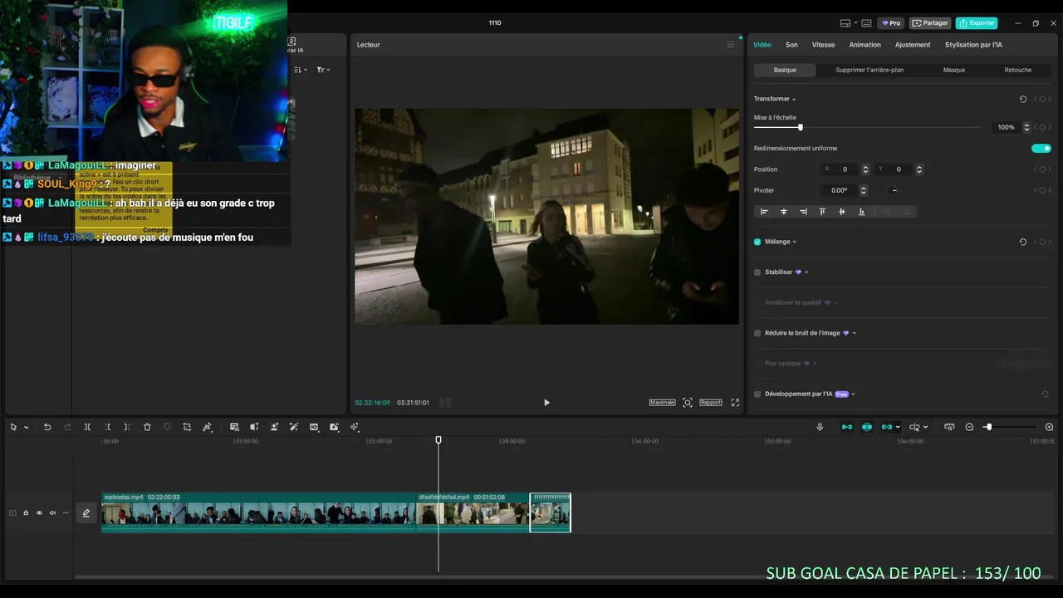Click the Undo arrow in timeline toolbar
Image resolution: width=1063 pixels, height=598 pixels.
tap(47, 427)
